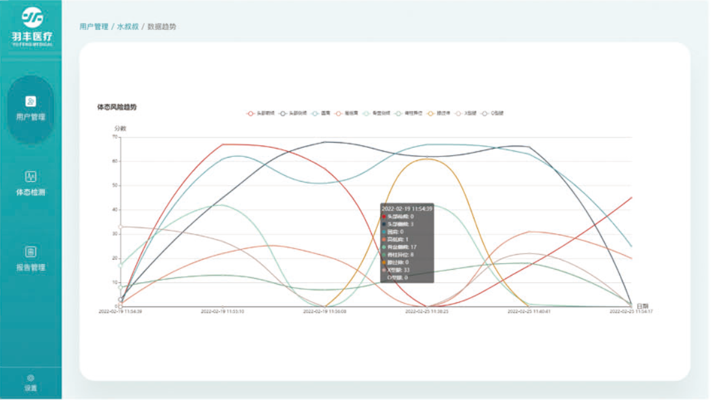Viewport: 711px width, 400px height.
Task: Navigate to 水叔叔 breadcrumb link
Action: click(x=127, y=27)
